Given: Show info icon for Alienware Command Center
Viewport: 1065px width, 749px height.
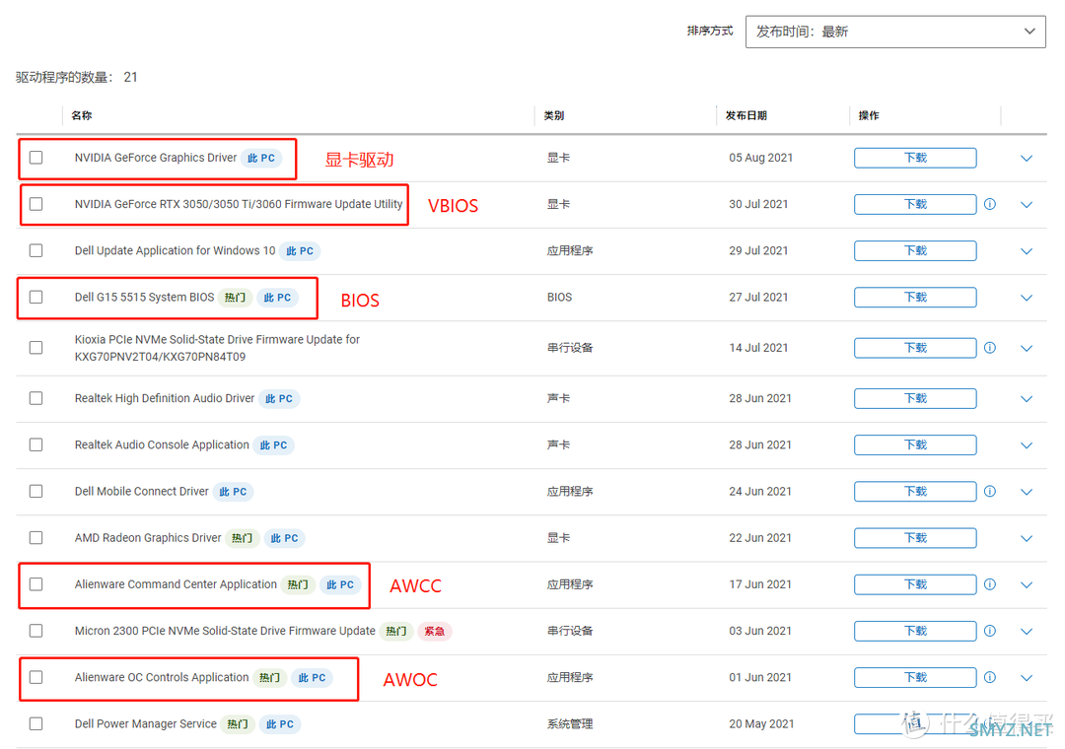Looking at the screenshot, I should click(990, 584).
